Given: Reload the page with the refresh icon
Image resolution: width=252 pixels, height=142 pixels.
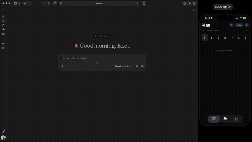Looking at the screenshot, I should [137, 4].
